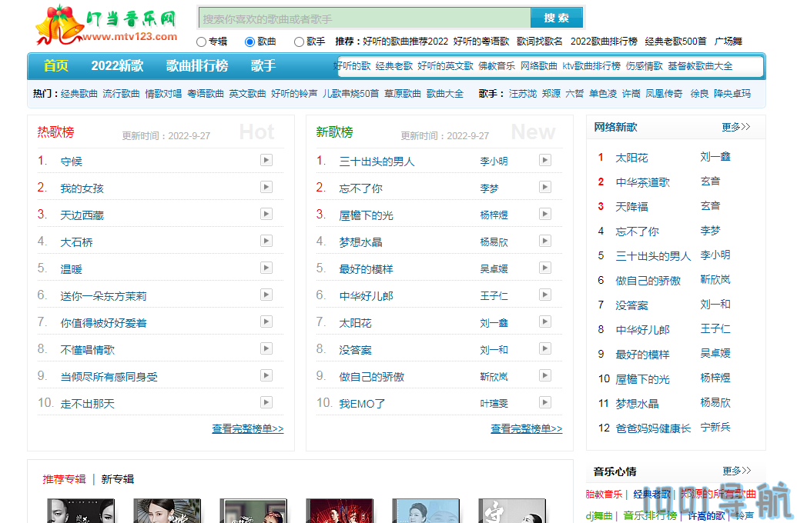Go to 2022新歌 in navigation bar
The image size is (797, 523).
click(117, 66)
